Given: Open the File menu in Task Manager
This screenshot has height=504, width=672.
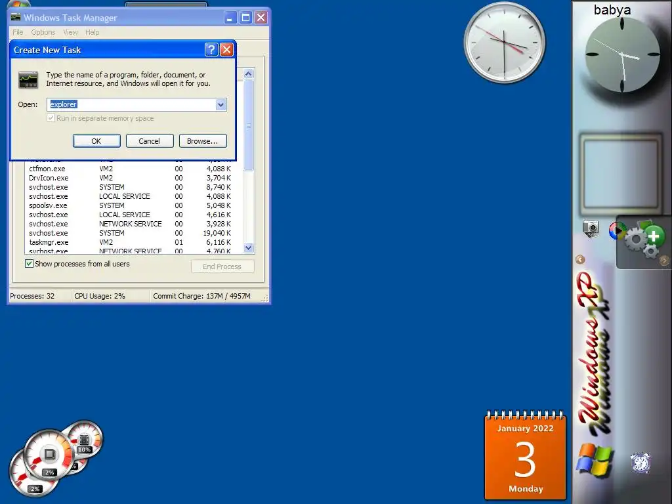Looking at the screenshot, I should 18,32.
